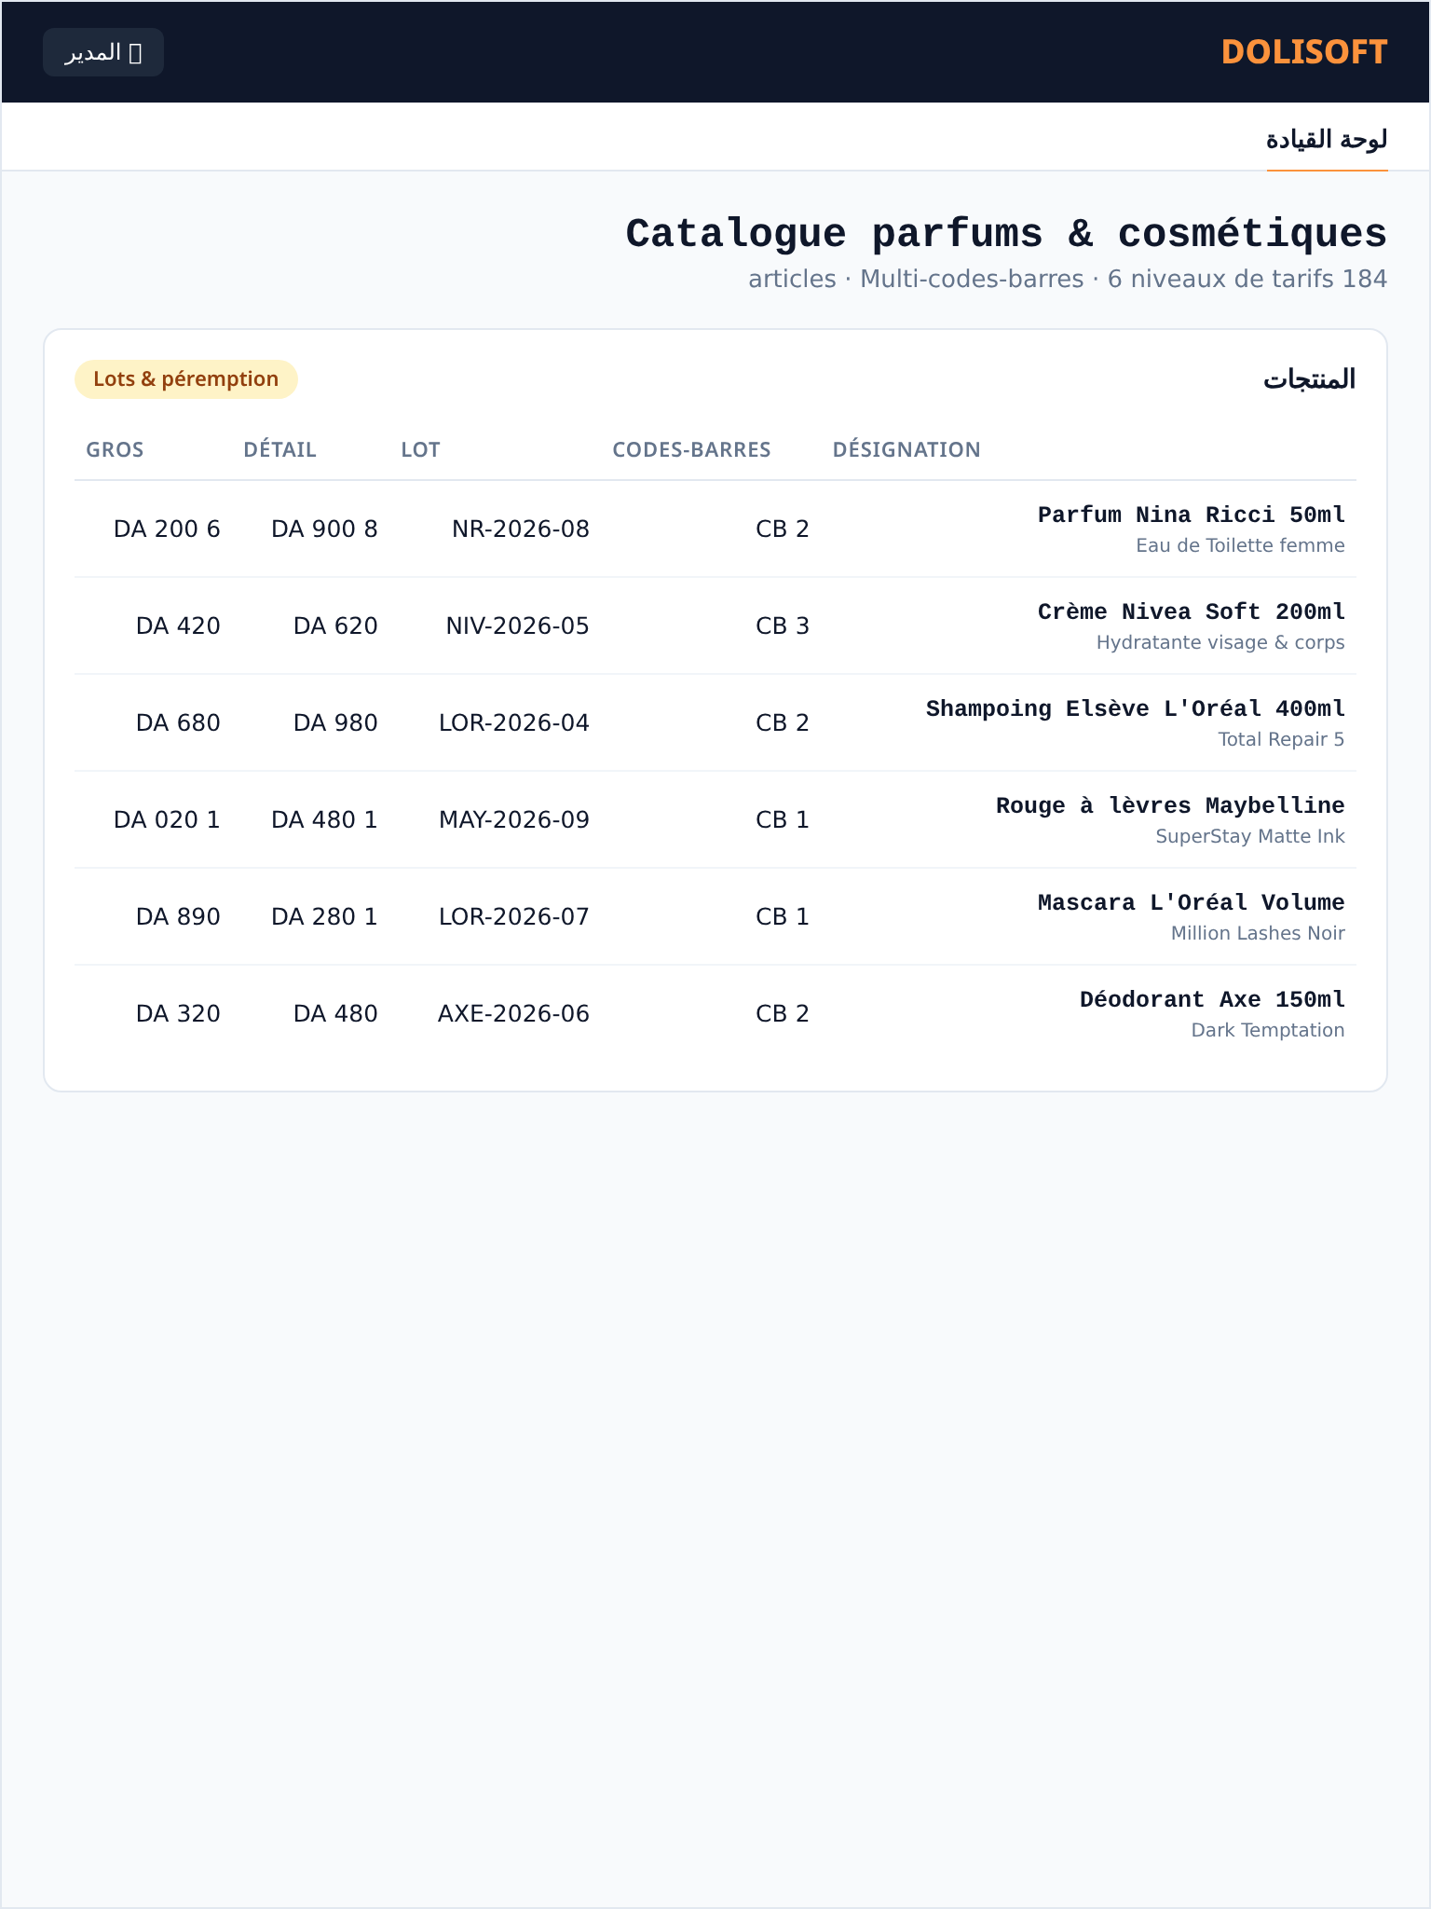Image resolution: width=1431 pixels, height=1909 pixels.
Task: Open the المدير user menu button
Action: (103, 52)
